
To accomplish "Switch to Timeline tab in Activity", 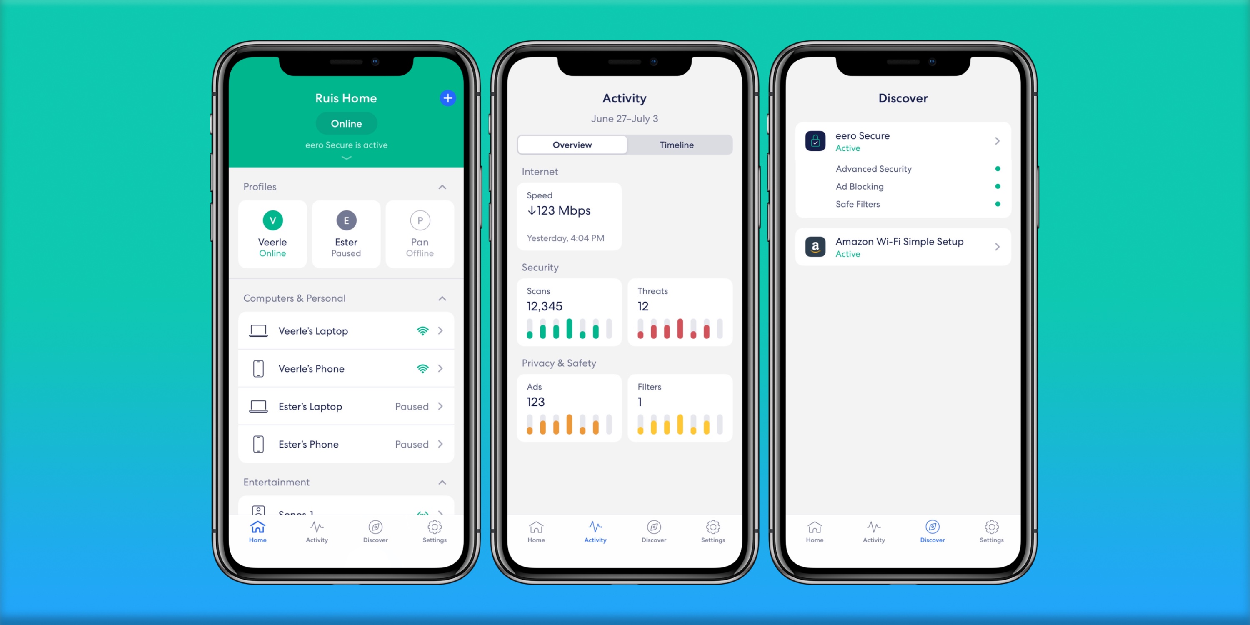I will click(677, 145).
